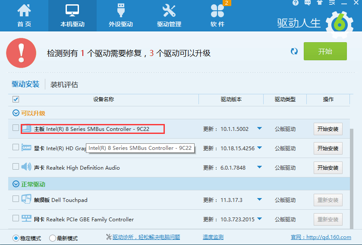Click the 驱动类型 column header
362x245 pixels.
coord(285,99)
